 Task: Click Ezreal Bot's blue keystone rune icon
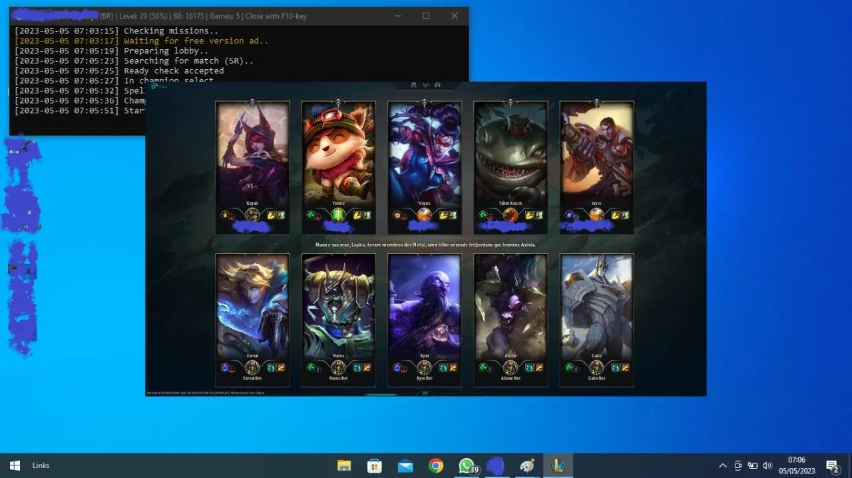pyautogui.click(x=225, y=367)
